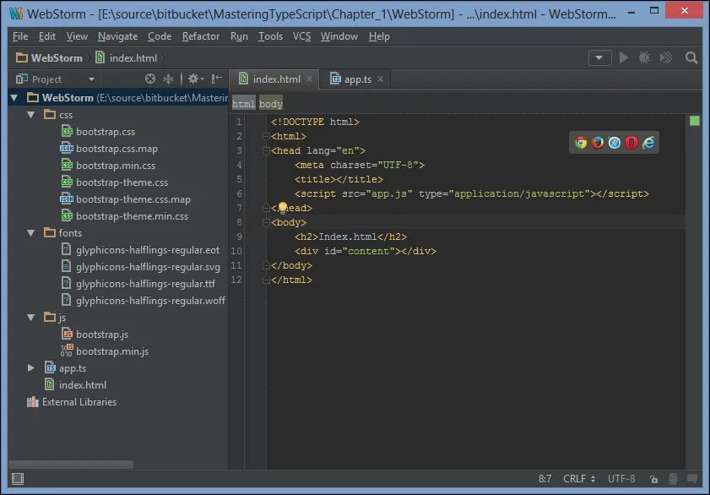The height and width of the screenshot is (495, 710).
Task: Change UTF-8 file encoding in status bar
Action: tap(621, 479)
